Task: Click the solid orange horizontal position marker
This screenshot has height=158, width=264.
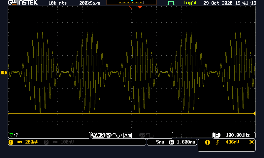Action: 140,7
